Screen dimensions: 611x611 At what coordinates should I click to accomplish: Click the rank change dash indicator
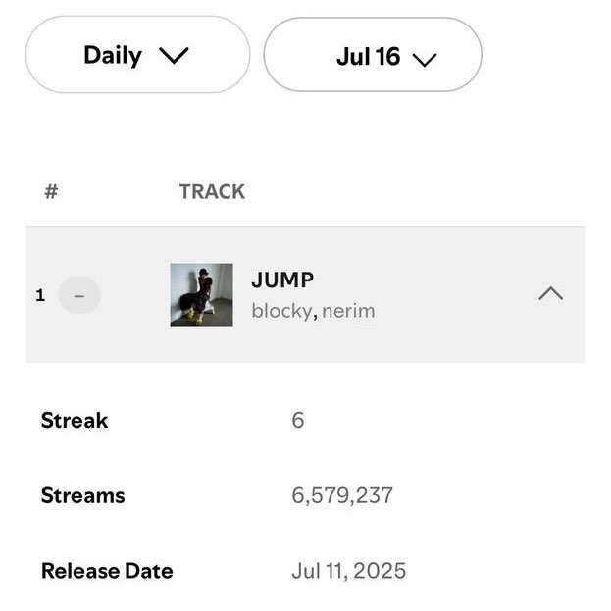click(79, 294)
